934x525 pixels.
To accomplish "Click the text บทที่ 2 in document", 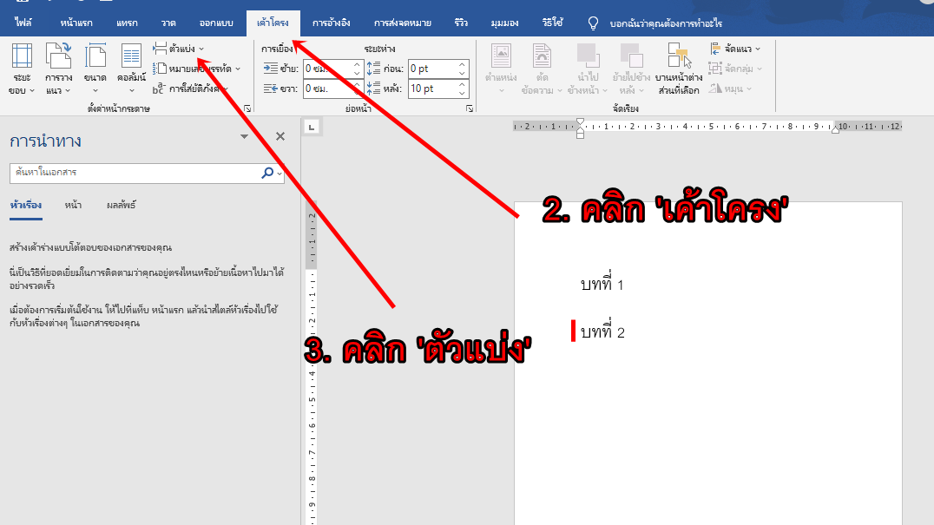I will pyautogui.click(x=602, y=332).
